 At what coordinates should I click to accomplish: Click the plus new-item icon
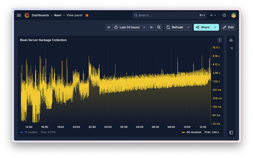coord(211,15)
